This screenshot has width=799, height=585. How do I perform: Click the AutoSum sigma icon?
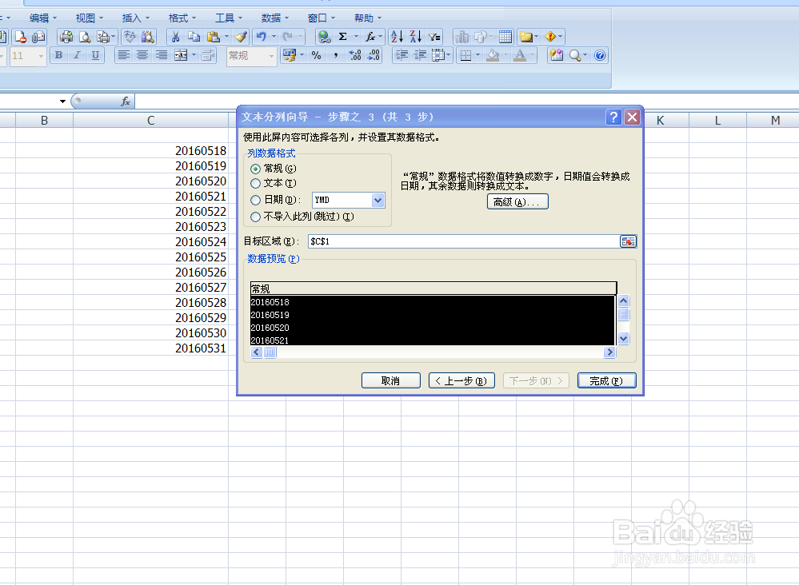[343, 37]
